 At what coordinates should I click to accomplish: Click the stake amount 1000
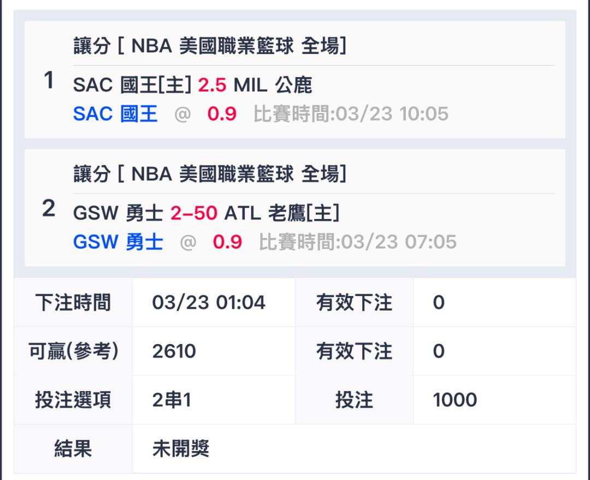pos(455,400)
